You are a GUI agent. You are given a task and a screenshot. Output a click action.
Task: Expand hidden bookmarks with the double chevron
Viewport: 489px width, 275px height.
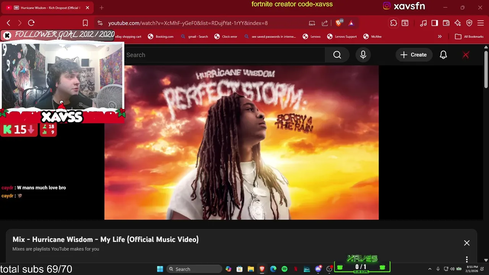440,37
